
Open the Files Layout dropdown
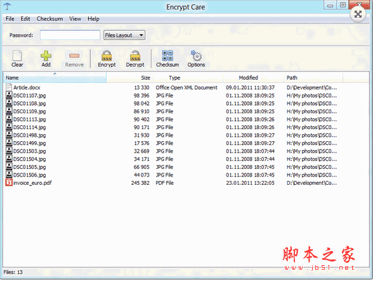[x=124, y=35]
